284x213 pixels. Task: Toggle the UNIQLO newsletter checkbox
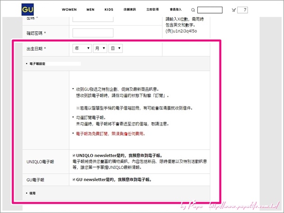[74, 155]
